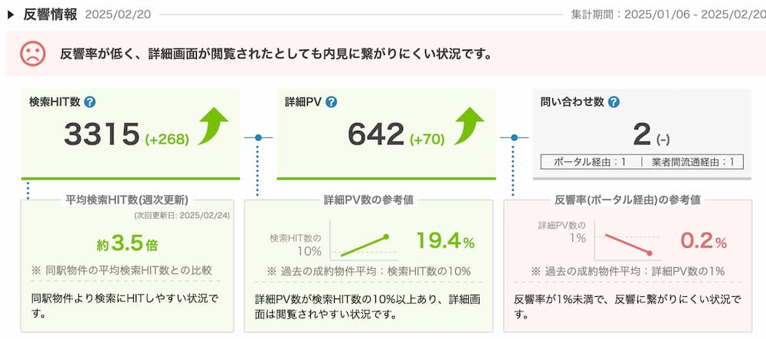Click green up arrow in 検索HIT数 card
The image size is (766, 339).
point(212,126)
